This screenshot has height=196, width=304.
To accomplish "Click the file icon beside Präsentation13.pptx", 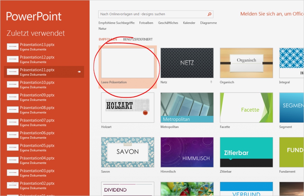I will tap(12, 47).
